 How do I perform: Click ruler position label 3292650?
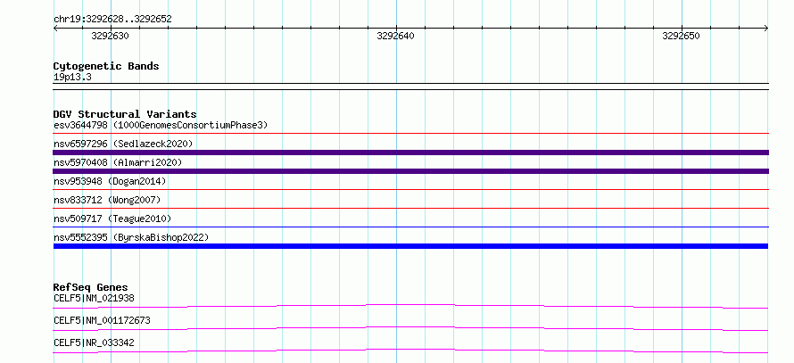[x=681, y=36]
